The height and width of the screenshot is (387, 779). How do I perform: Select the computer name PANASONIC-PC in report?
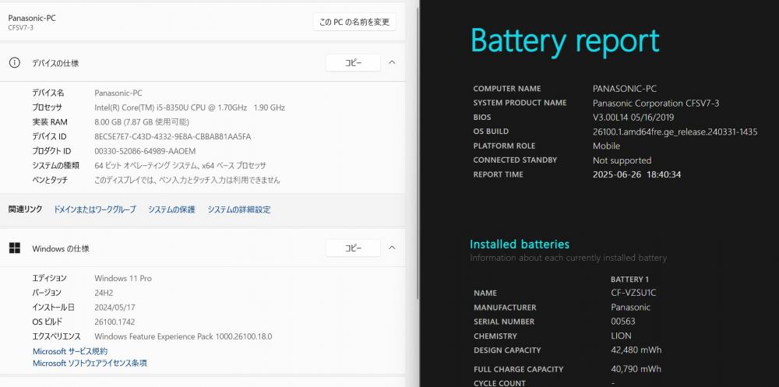(x=625, y=89)
